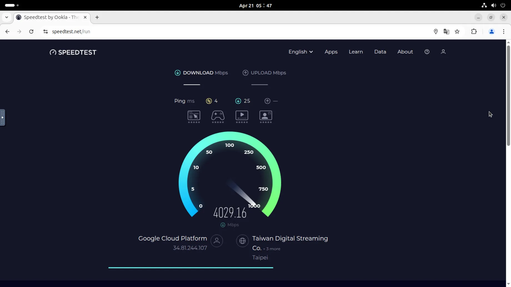Open the Apps menu item
This screenshot has height=287, width=511.
[x=331, y=52]
